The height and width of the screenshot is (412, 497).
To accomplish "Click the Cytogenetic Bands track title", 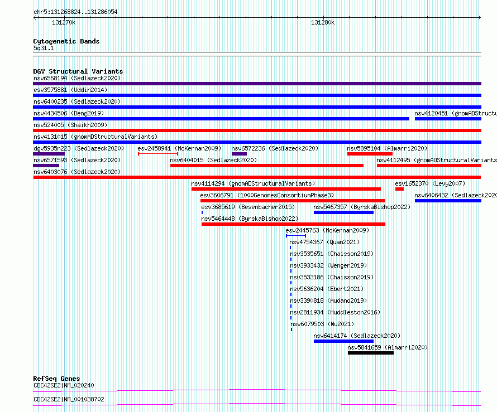I will tap(66, 41).
